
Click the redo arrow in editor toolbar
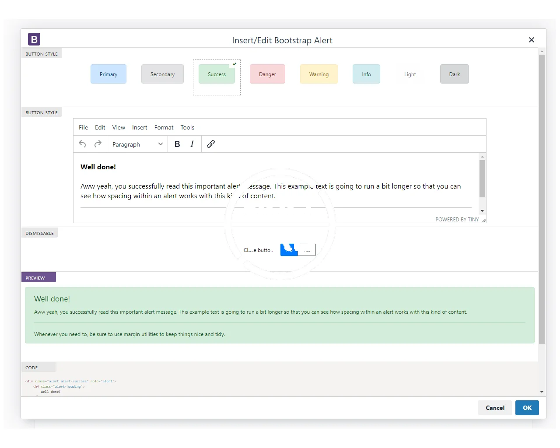(98, 144)
